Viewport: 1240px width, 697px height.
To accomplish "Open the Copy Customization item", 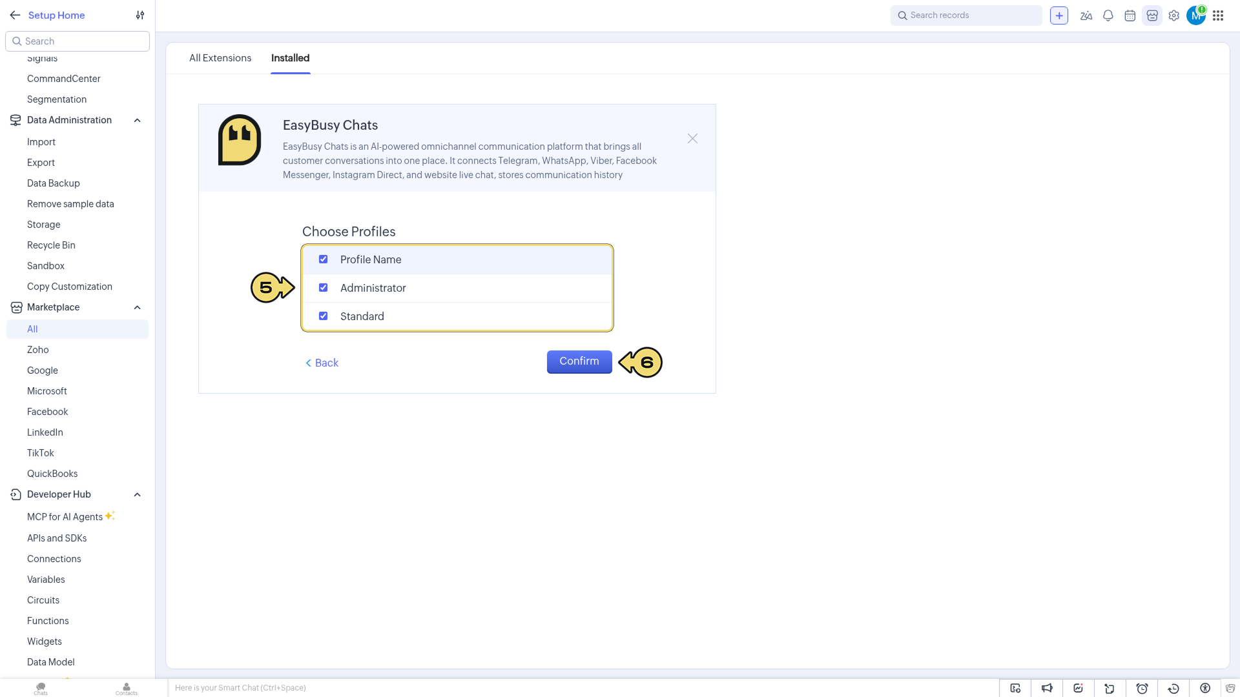I will pyautogui.click(x=70, y=287).
